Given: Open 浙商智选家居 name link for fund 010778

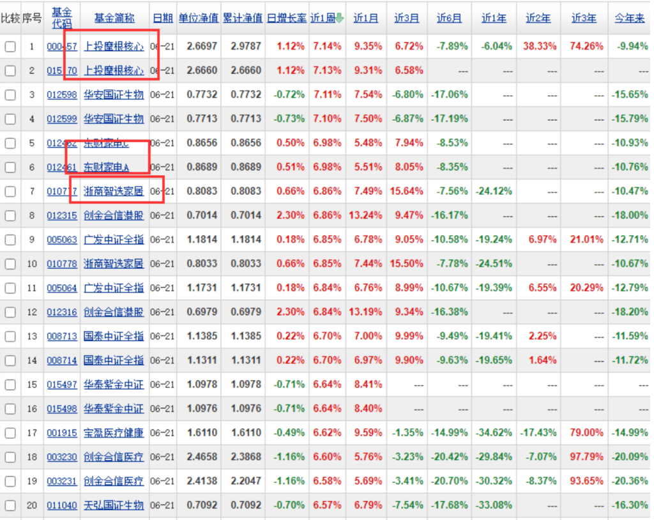Looking at the screenshot, I should click(114, 264).
